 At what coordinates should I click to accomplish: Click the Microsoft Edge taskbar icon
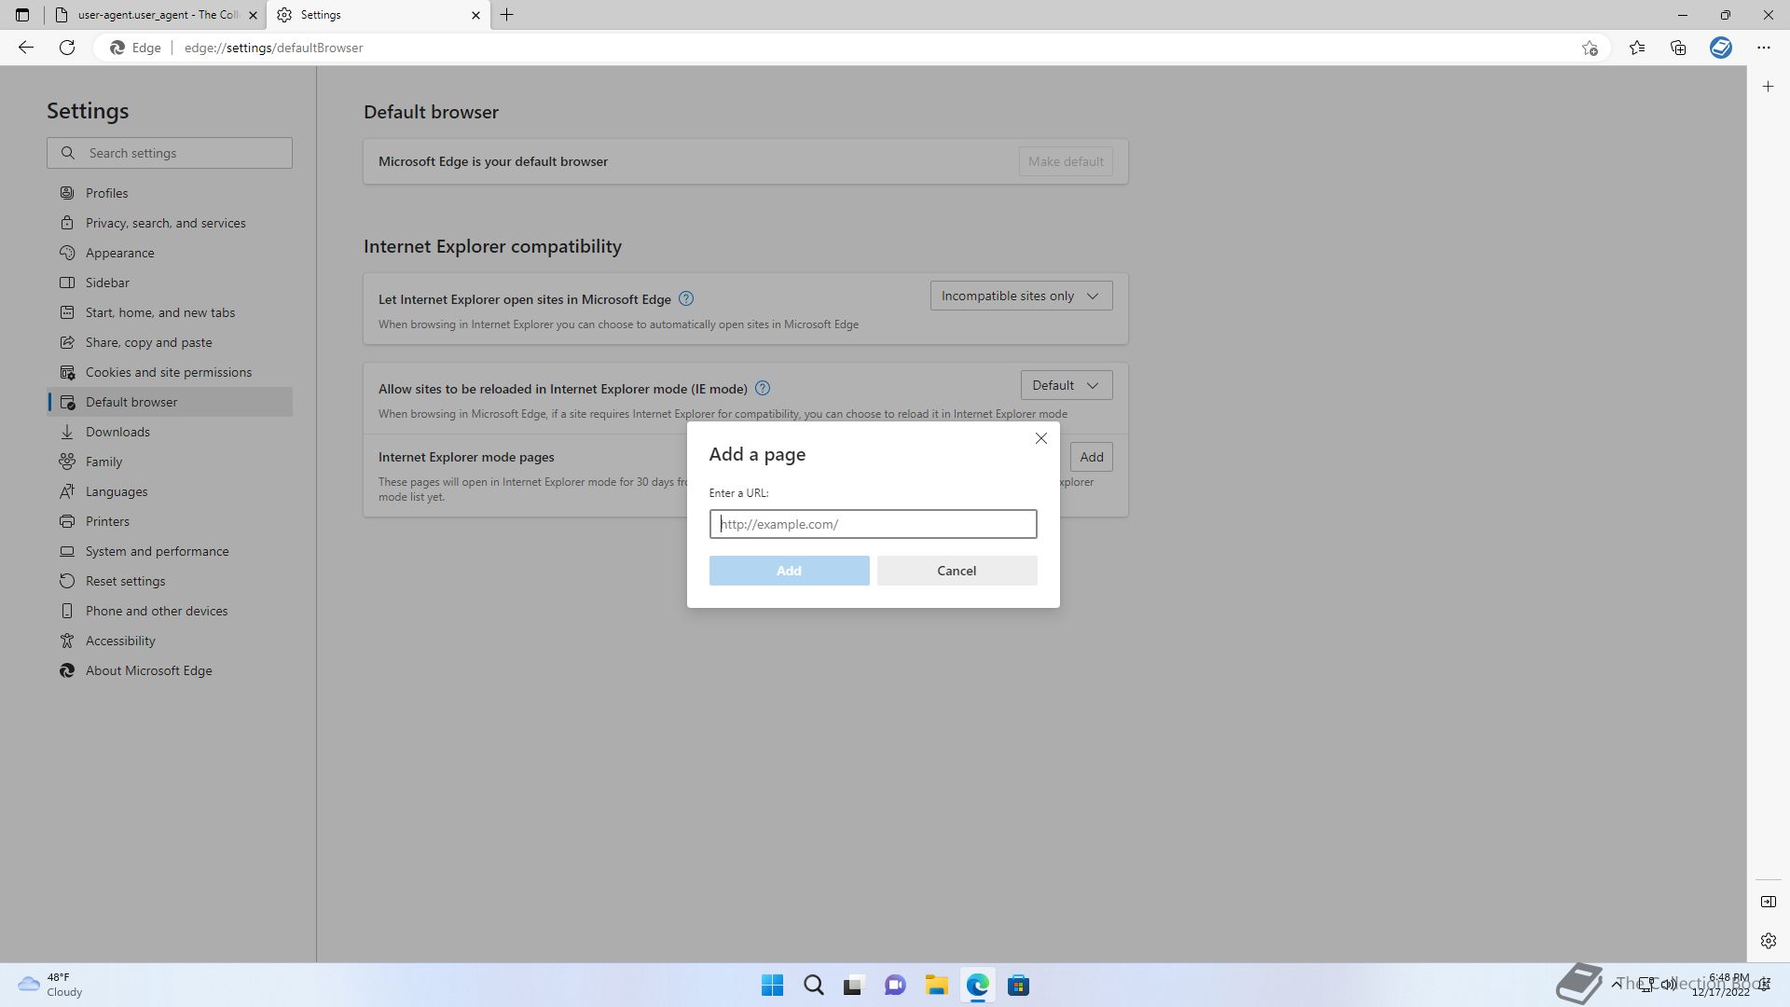pyautogui.click(x=977, y=986)
